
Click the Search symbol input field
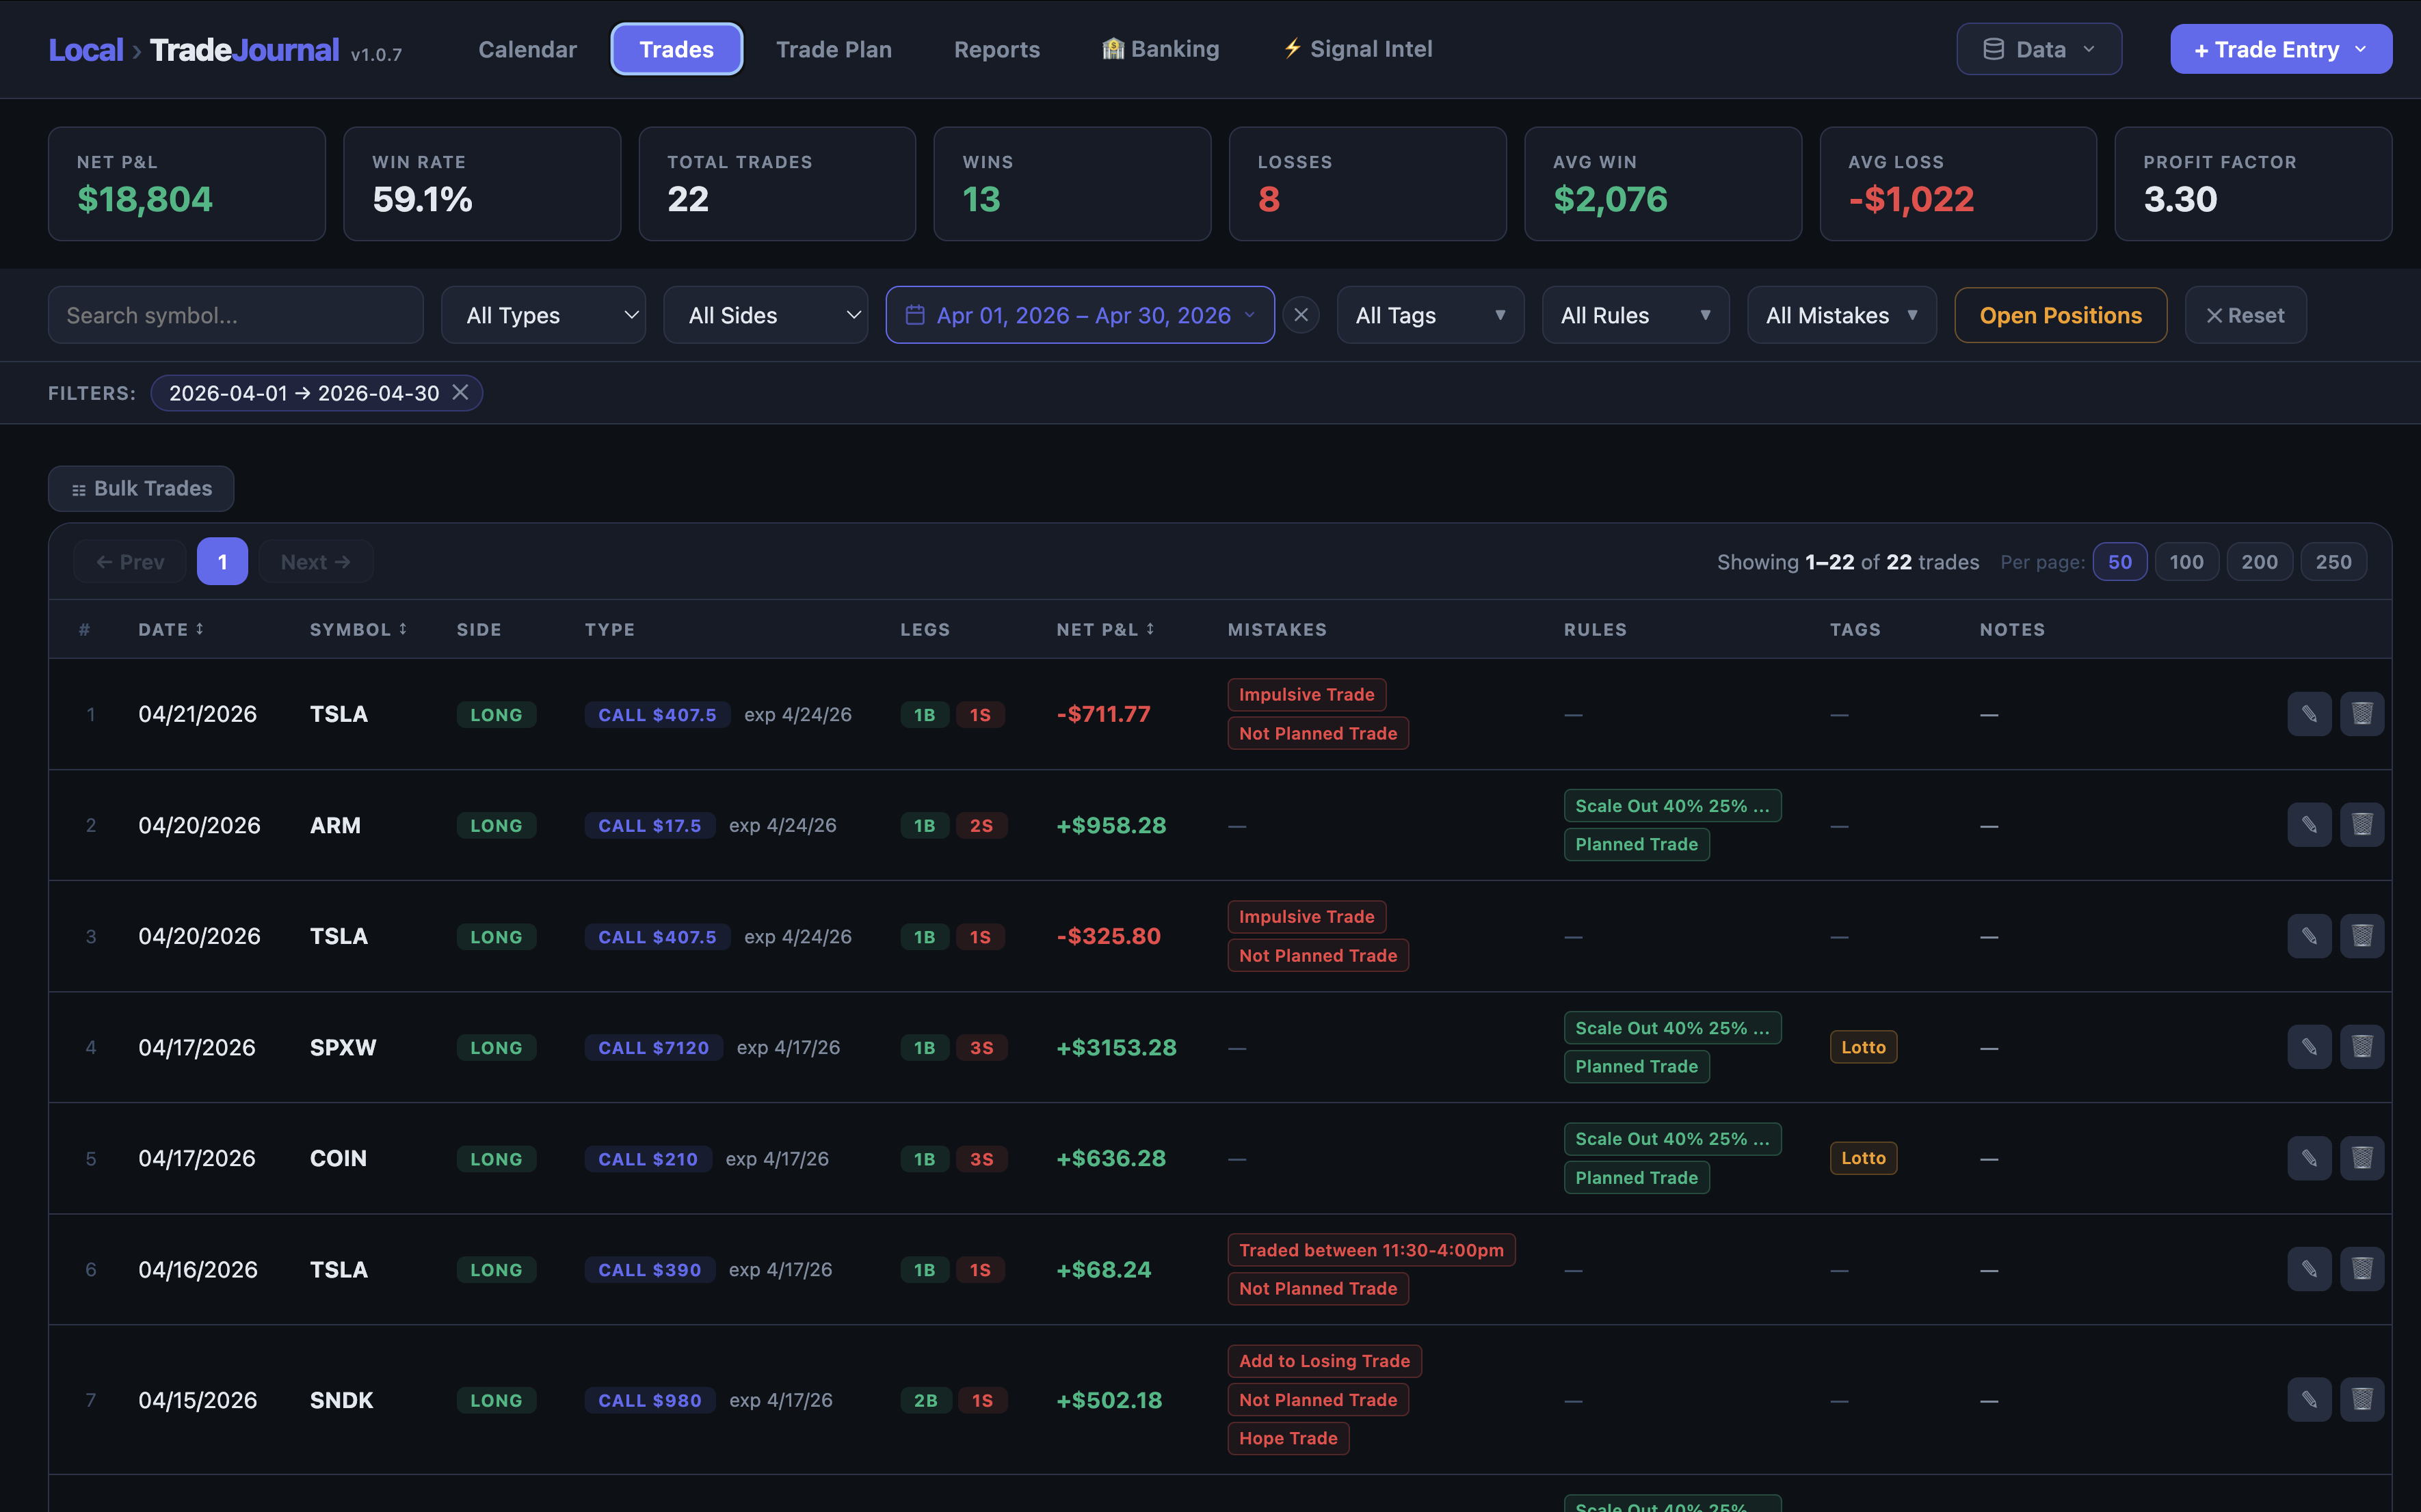pos(236,315)
